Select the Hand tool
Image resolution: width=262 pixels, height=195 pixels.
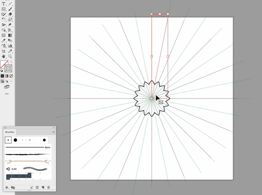pyautogui.click(x=3, y=56)
